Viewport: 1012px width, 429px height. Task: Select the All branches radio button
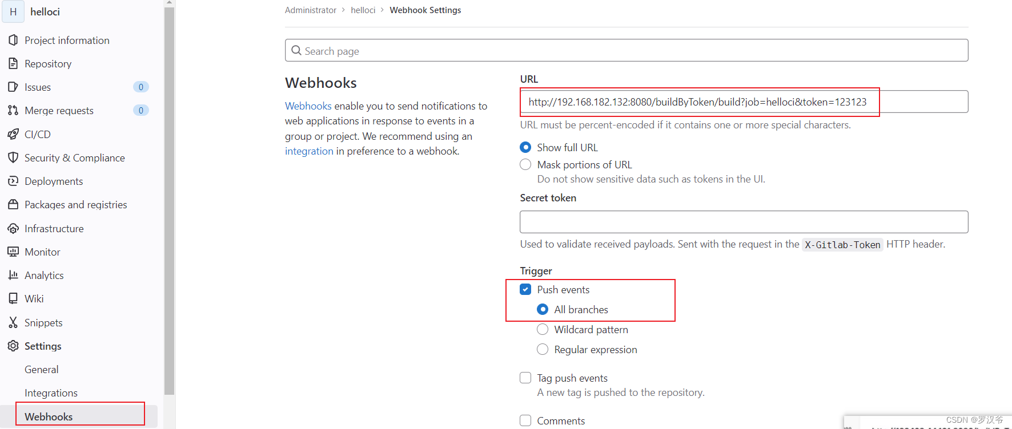(x=543, y=309)
